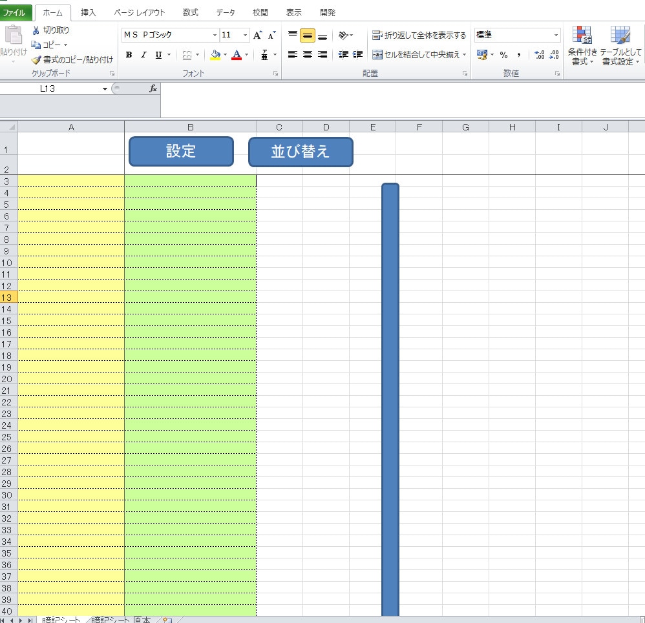Select the Format Painter (書式のコピー/貼り付け) brush
This screenshot has height=623, width=645.
[x=36, y=59]
